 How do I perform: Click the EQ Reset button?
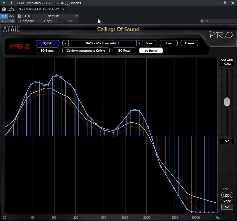pyautogui.click(x=124, y=50)
